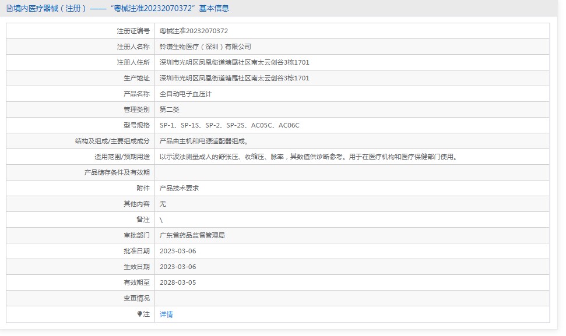Click the 审批部门 label

[136, 235]
